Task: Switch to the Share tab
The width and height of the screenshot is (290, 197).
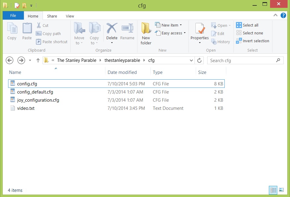Action: click(x=52, y=16)
